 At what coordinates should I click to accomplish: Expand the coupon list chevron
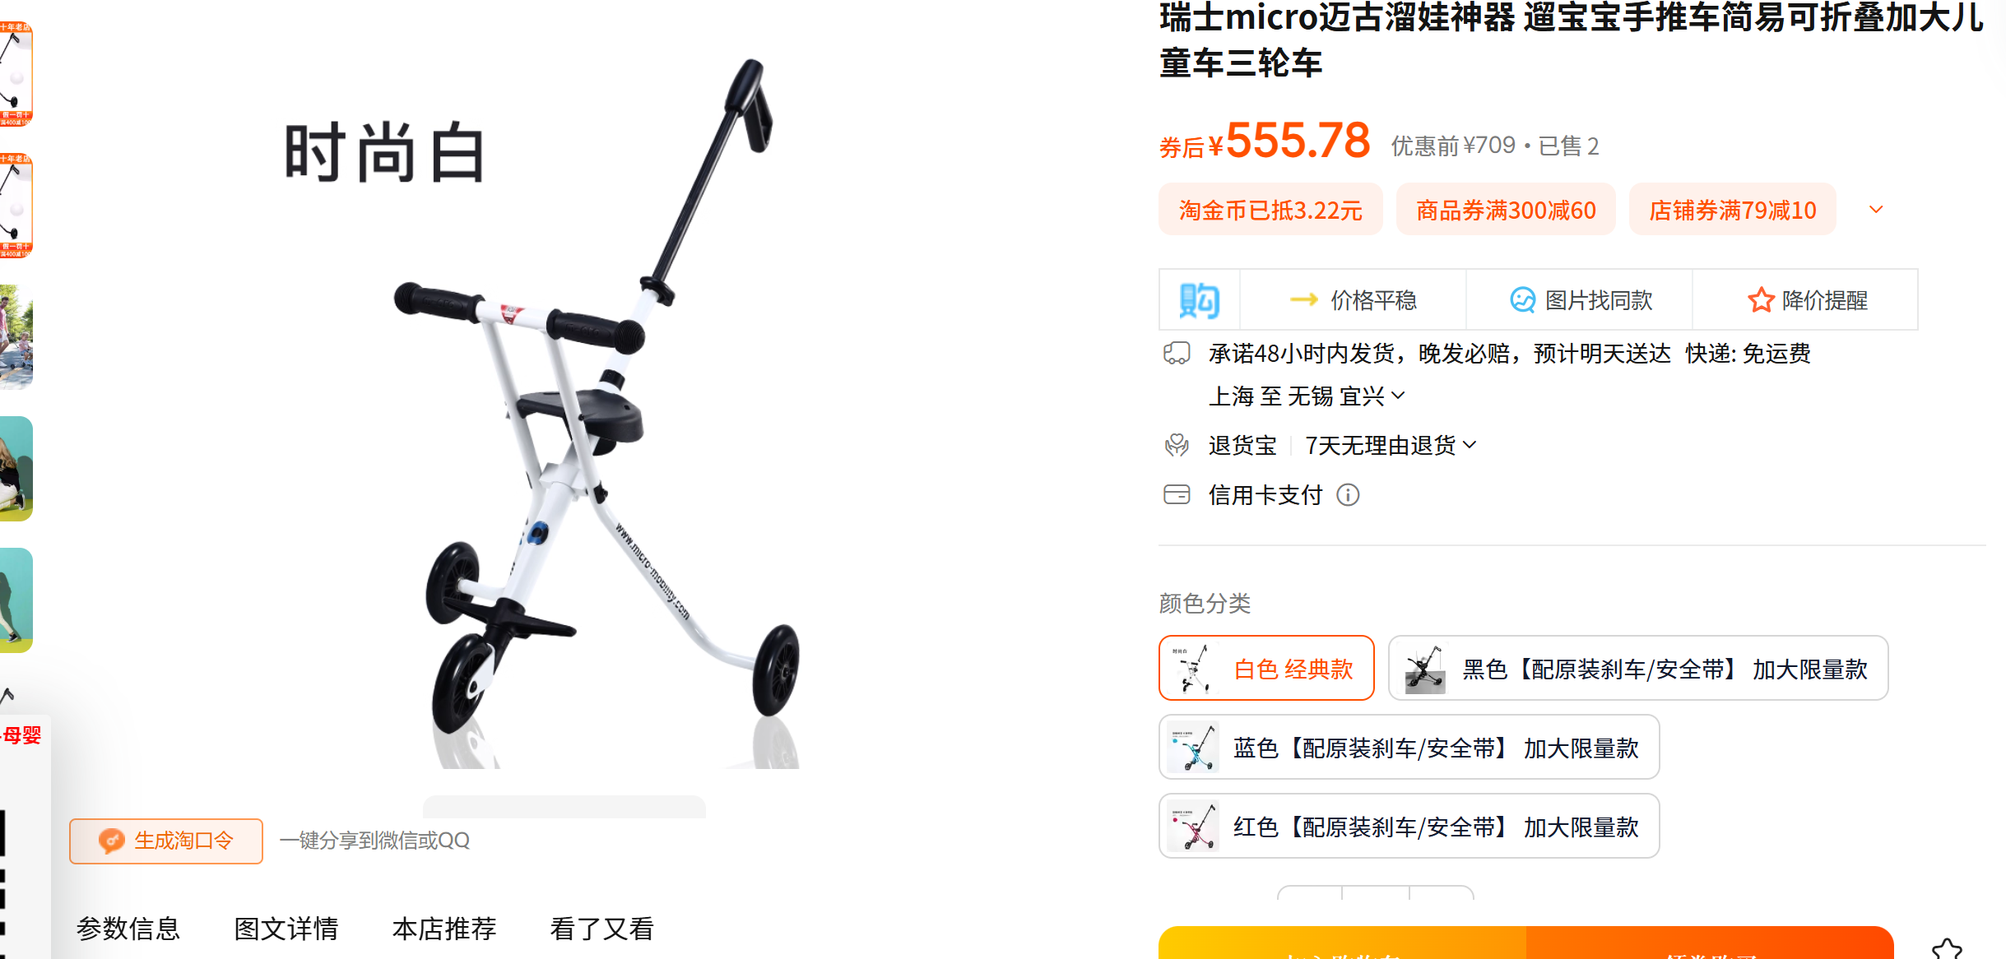coord(1876,210)
